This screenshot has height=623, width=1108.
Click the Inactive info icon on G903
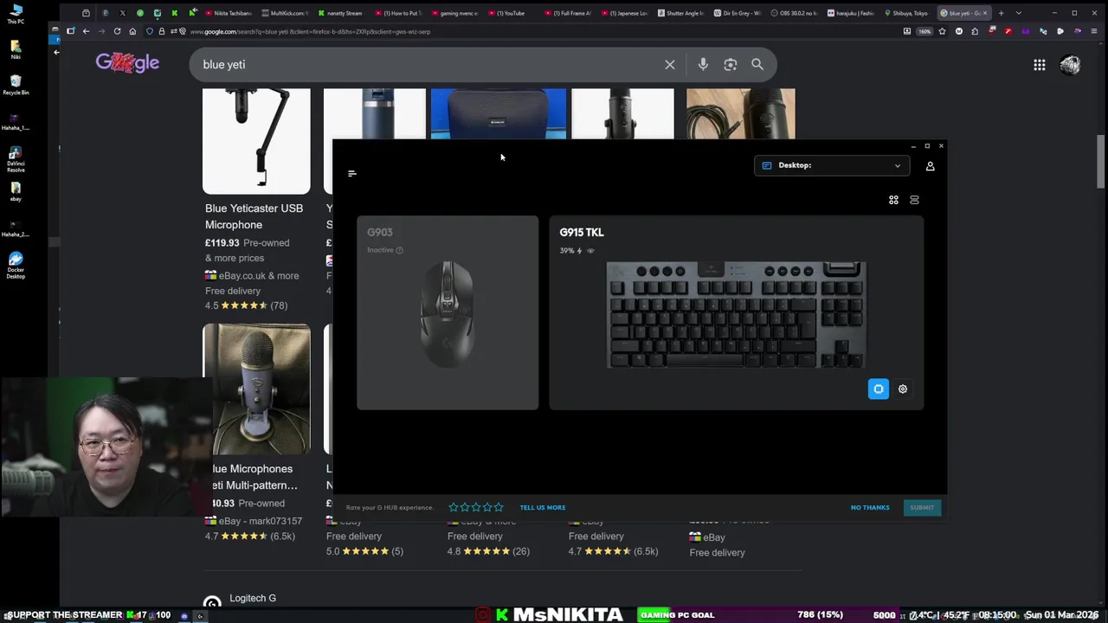399,250
